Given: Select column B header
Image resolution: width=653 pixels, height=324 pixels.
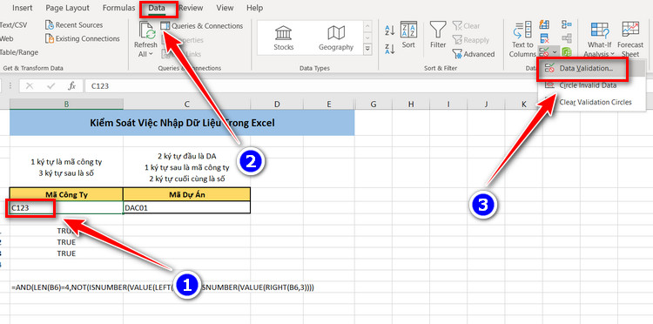Looking at the screenshot, I should pyautogui.click(x=67, y=105).
